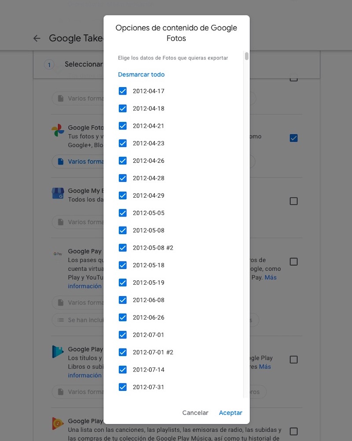
Task: Click the Google Play Música icon
Action: point(58,423)
